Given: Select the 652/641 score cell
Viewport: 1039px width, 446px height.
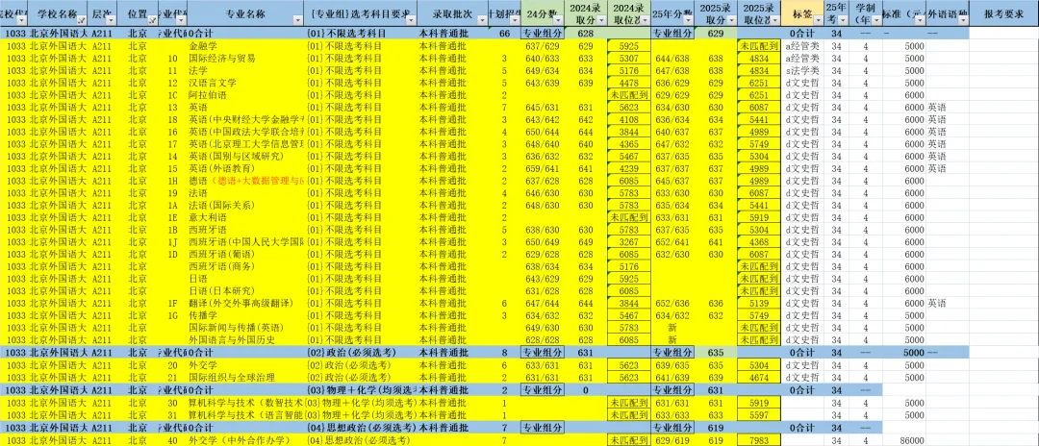Looking at the screenshot, I should tap(672, 241).
